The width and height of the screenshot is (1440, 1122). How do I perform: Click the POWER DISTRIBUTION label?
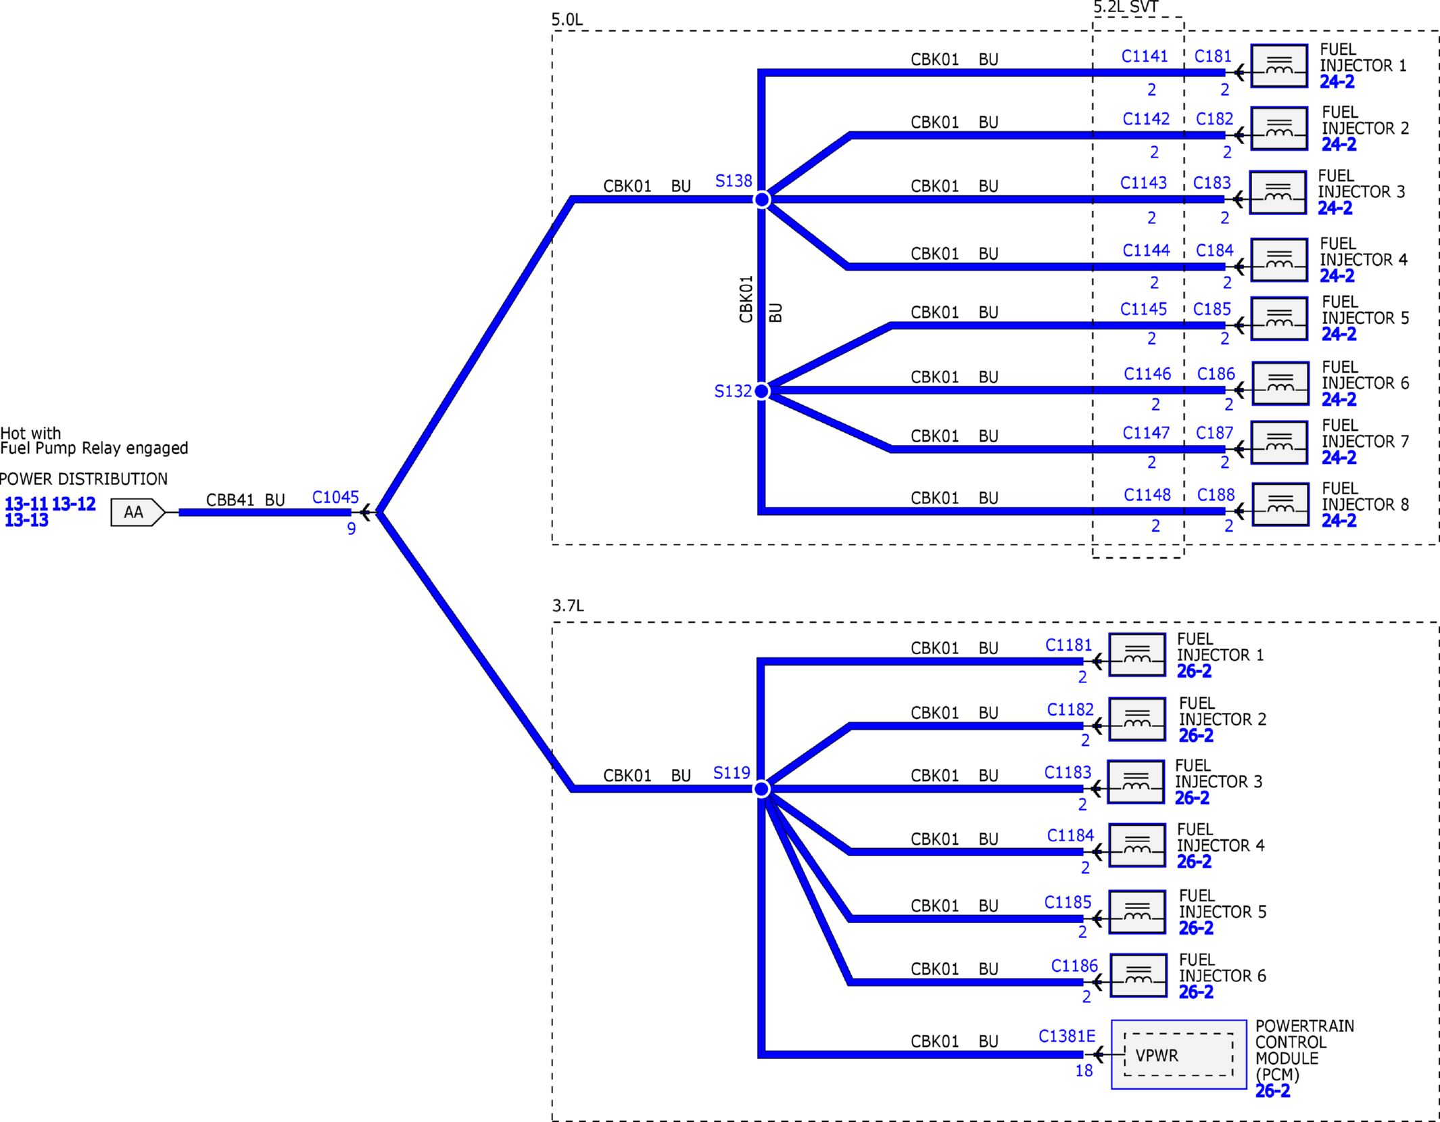point(83,479)
